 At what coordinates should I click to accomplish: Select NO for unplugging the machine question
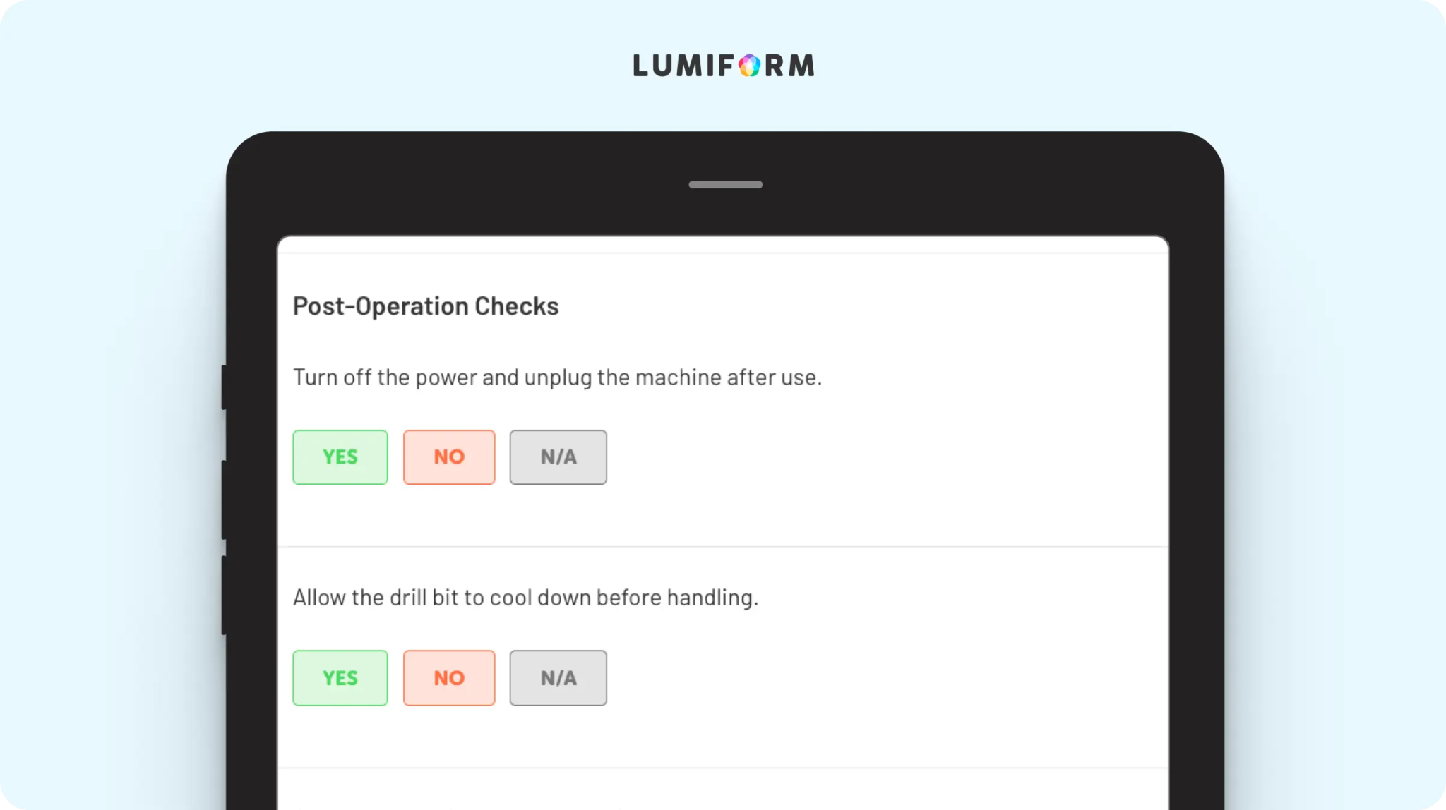[x=449, y=457]
